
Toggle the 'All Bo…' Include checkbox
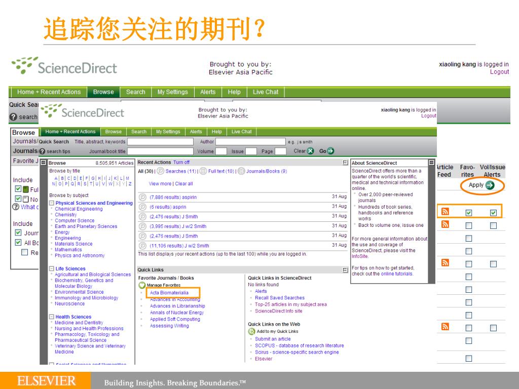point(18,242)
